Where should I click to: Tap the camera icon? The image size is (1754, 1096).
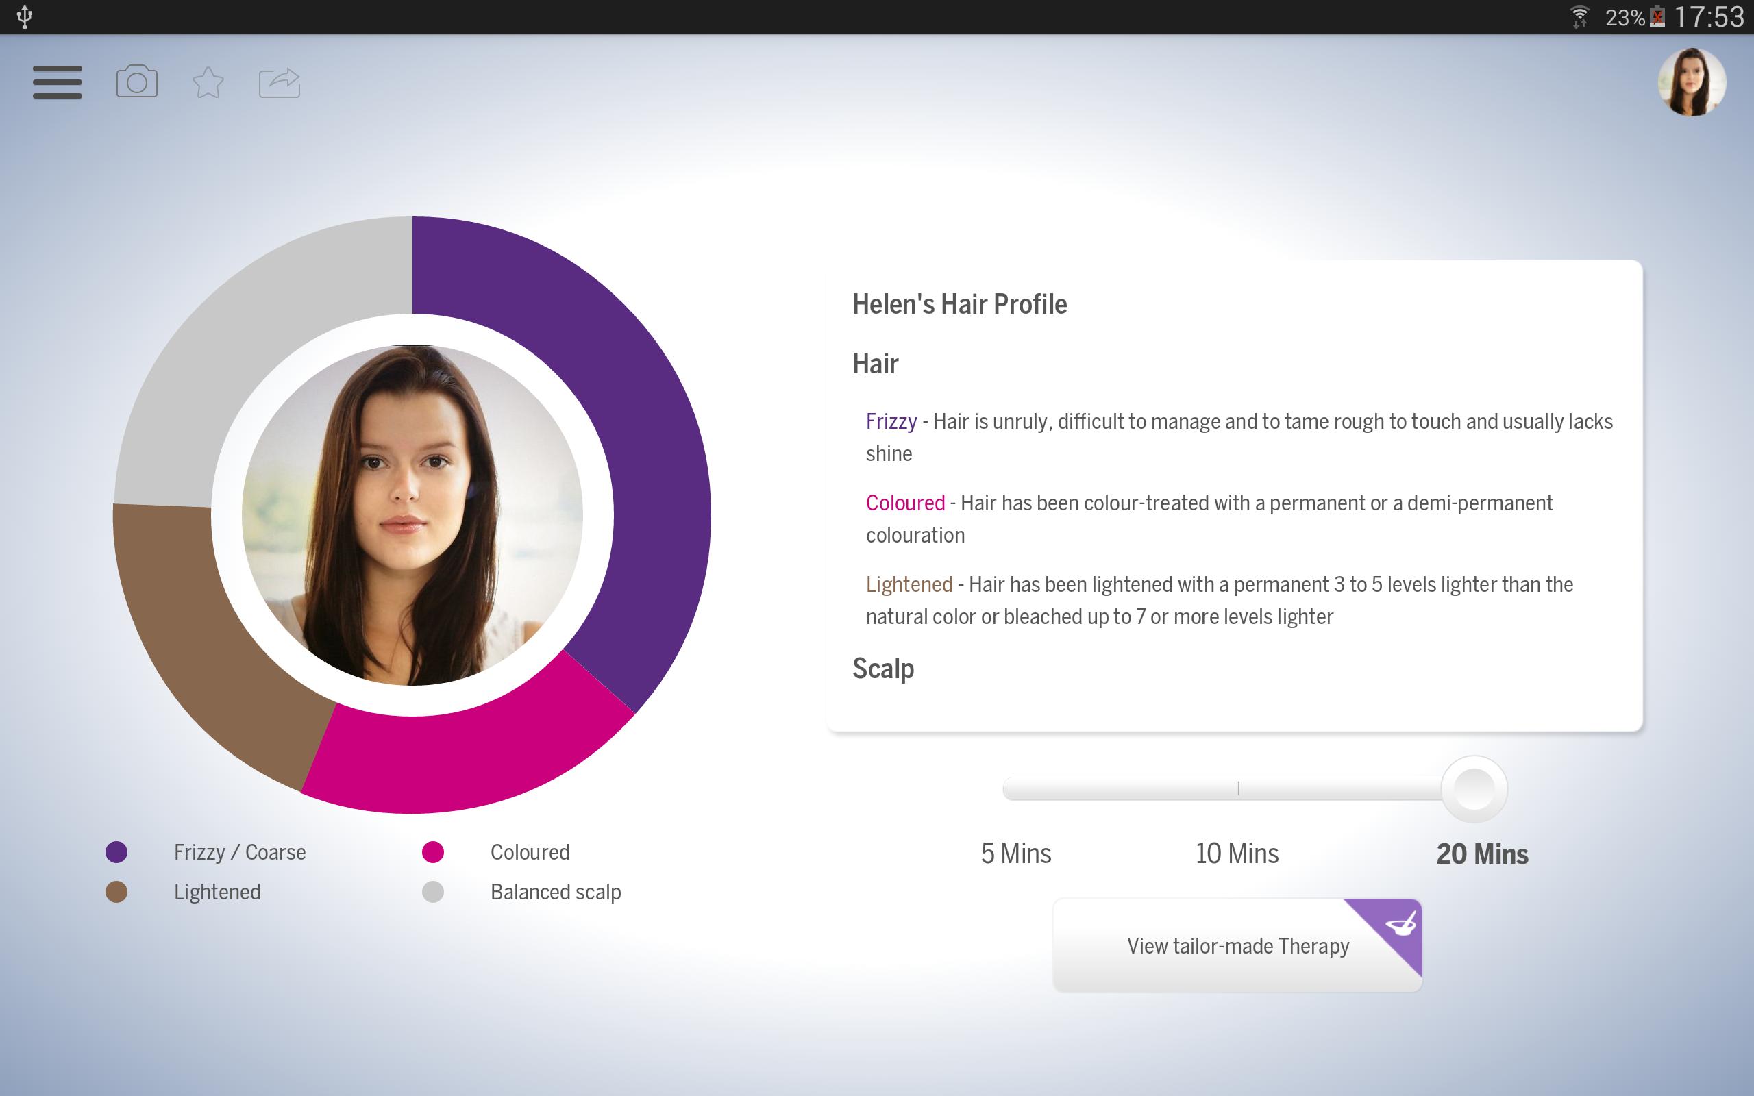(136, 82)
